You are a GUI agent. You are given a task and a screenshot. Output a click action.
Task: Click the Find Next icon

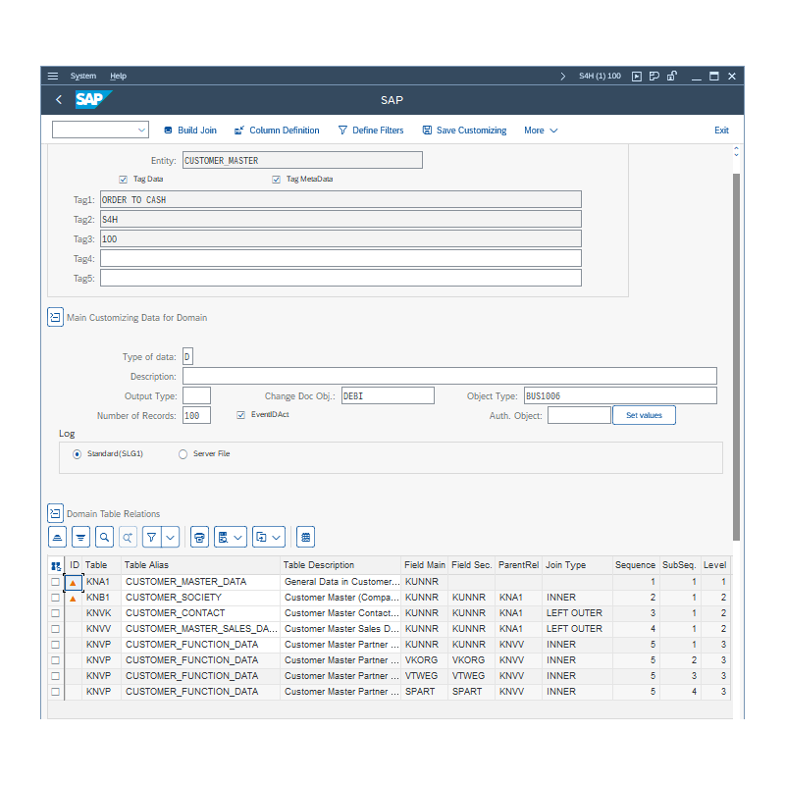(128, 537)
